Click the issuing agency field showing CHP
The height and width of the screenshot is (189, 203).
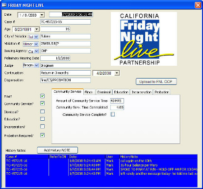(65, 51)
